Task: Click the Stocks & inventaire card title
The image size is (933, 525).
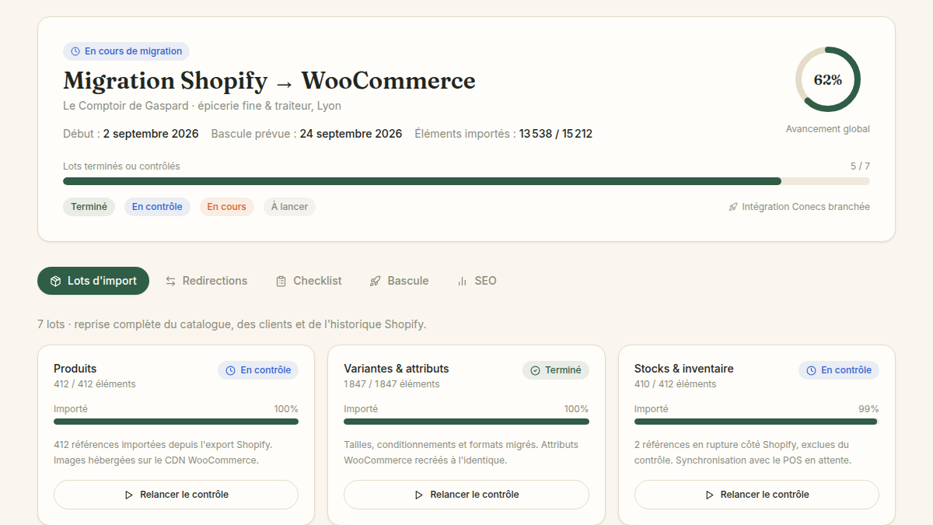Action: pyautogui.click(x=684, y=369)
